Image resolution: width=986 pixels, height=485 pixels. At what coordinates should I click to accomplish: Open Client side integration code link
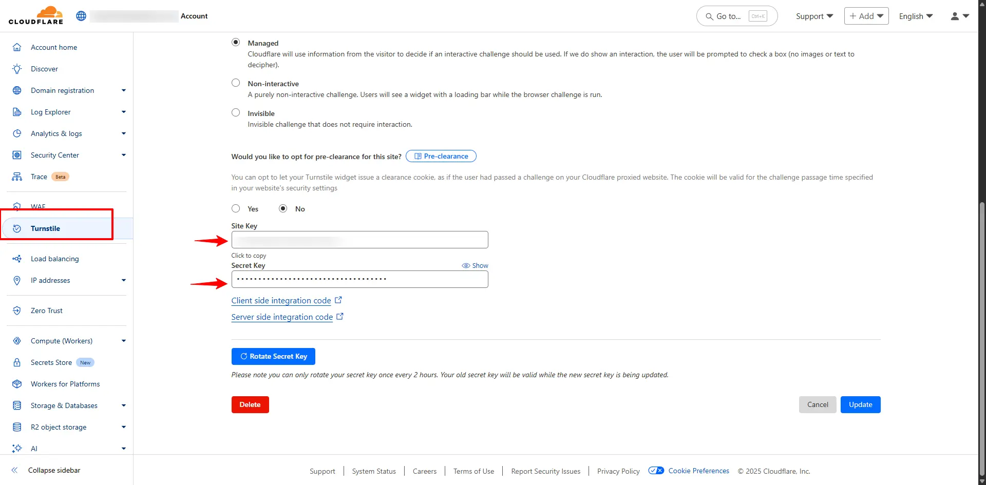[x=281, y=301]
